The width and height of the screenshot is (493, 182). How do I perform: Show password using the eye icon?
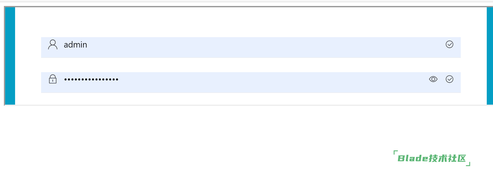[x=433, y=79]
